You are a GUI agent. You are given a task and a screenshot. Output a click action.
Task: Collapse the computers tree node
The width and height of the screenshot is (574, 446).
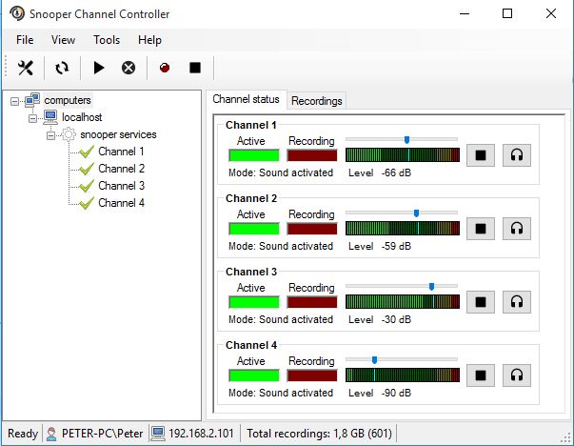14,101
